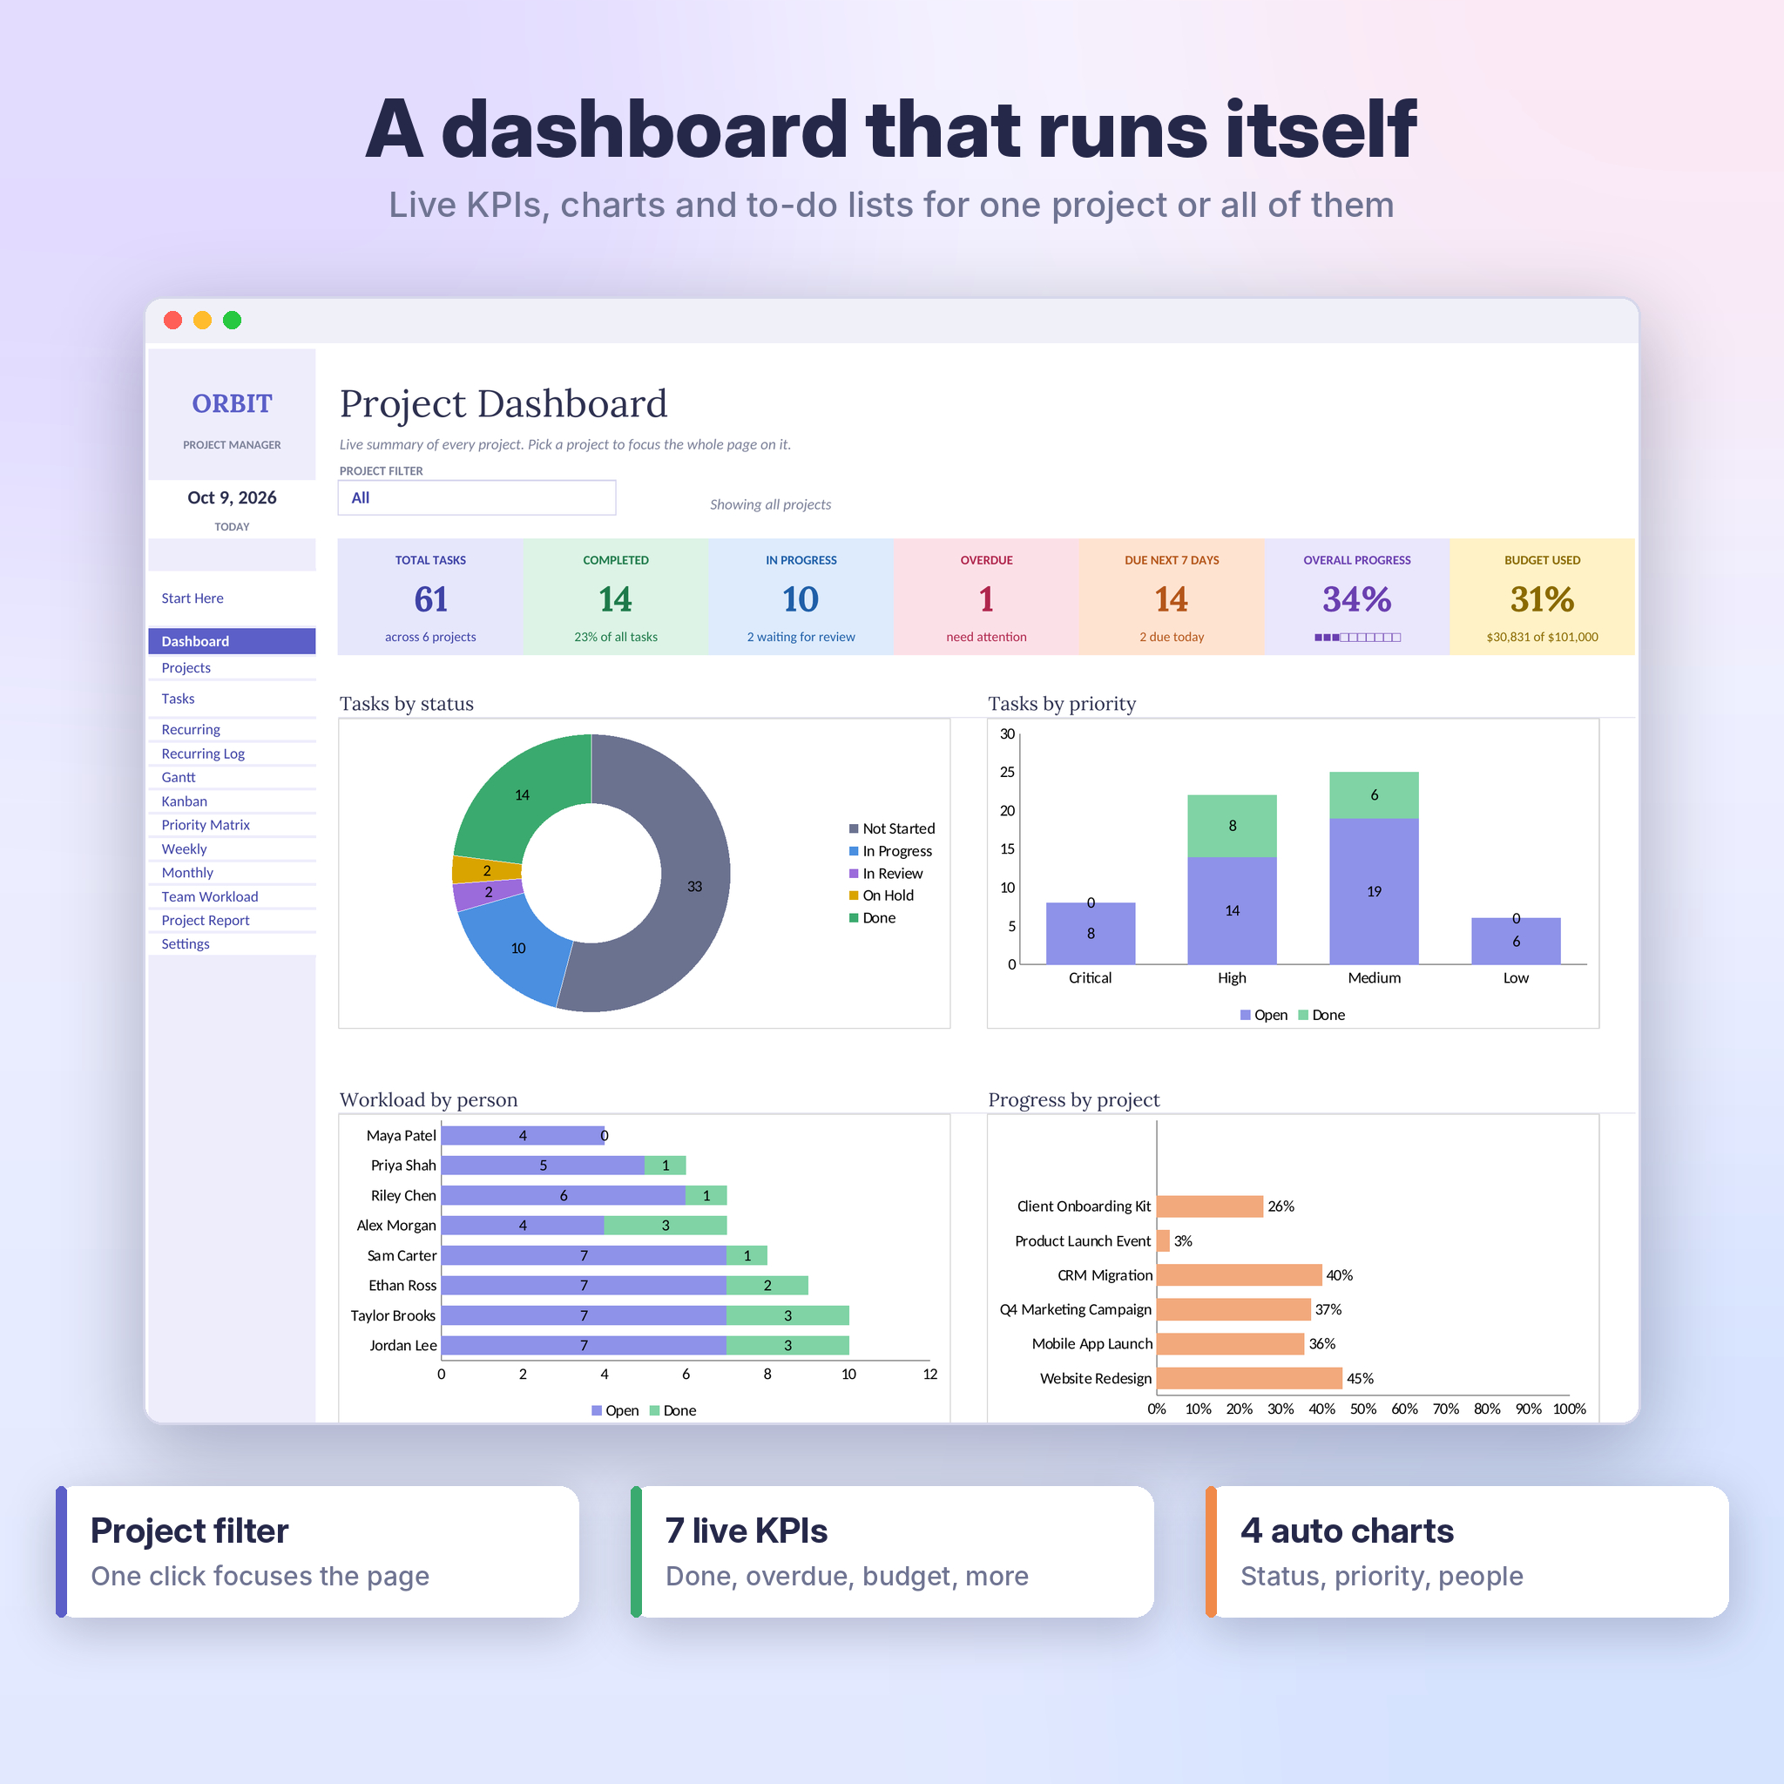This screenshot has width=1784, height=1784.
Task: Click the In Progress KPI card
Action: (801, 598)
